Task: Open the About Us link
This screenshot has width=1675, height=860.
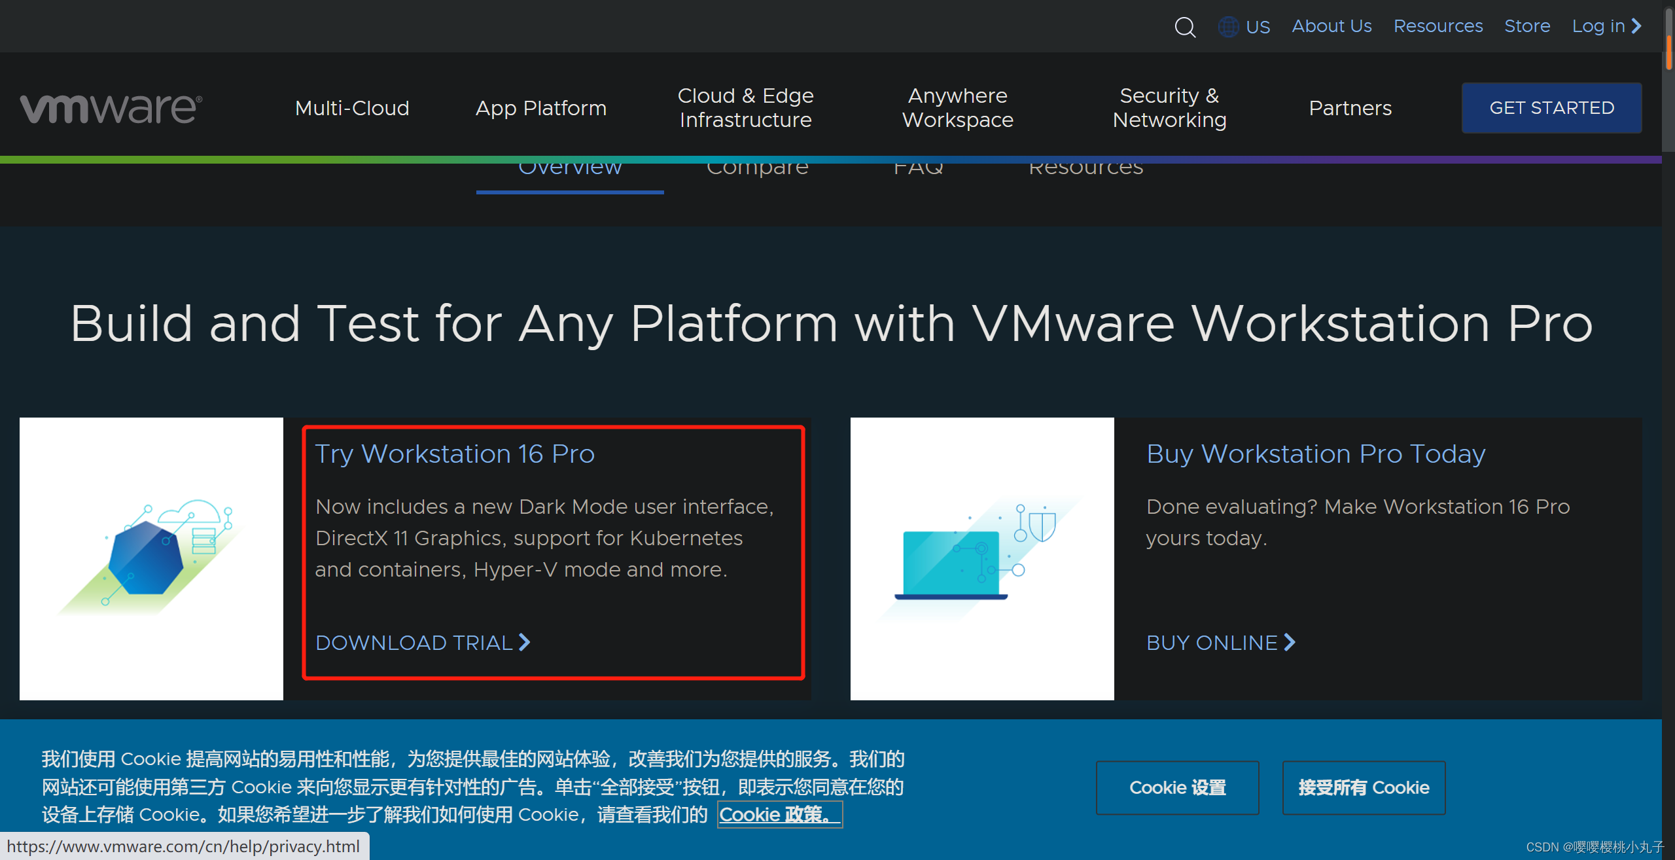Action: pyautogui.click(x=1331, y=26)
